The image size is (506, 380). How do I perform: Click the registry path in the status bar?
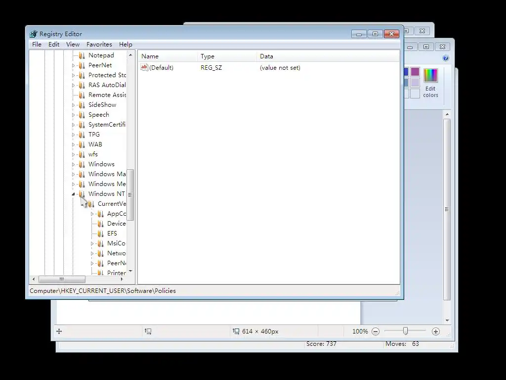(x=103, y=291)
